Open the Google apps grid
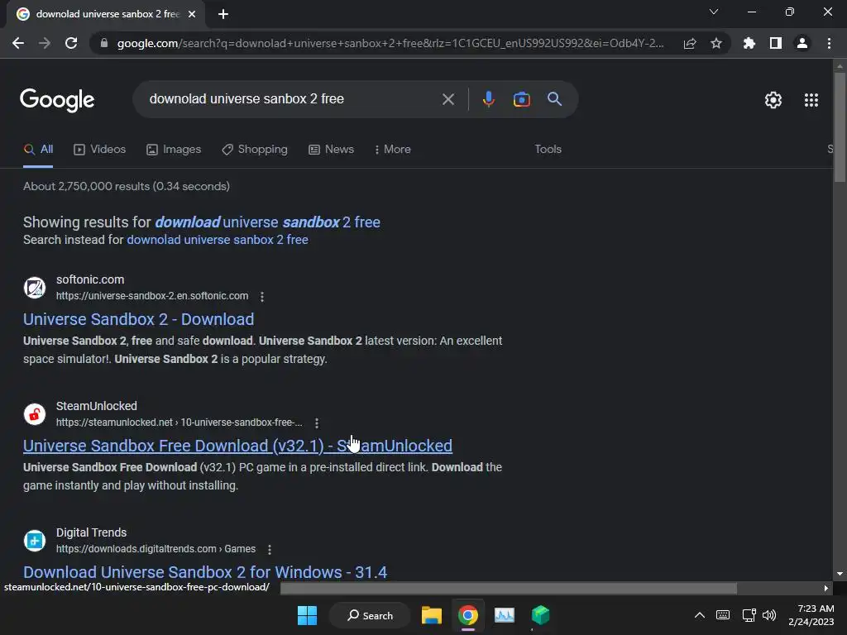Viewport: 847px width, 635px height. tap(811, 100)
